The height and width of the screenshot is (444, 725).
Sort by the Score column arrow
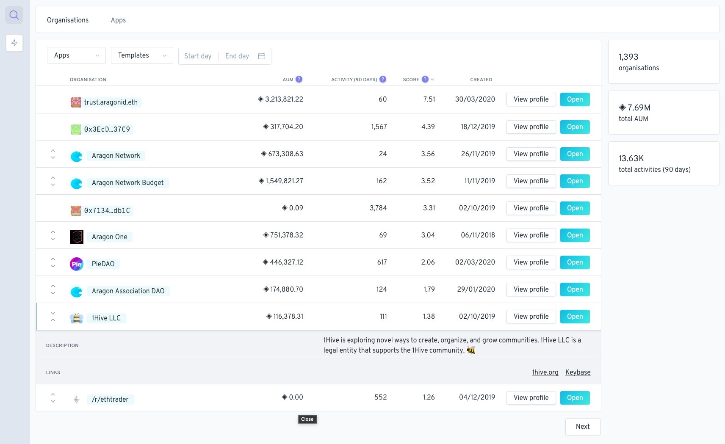point(432,79)
